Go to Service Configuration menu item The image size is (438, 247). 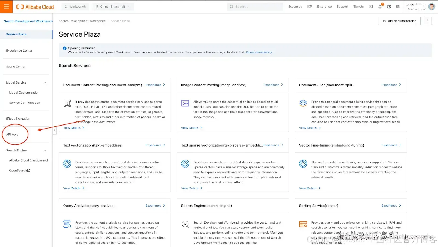pyautogui.click(x=25, y=103)
